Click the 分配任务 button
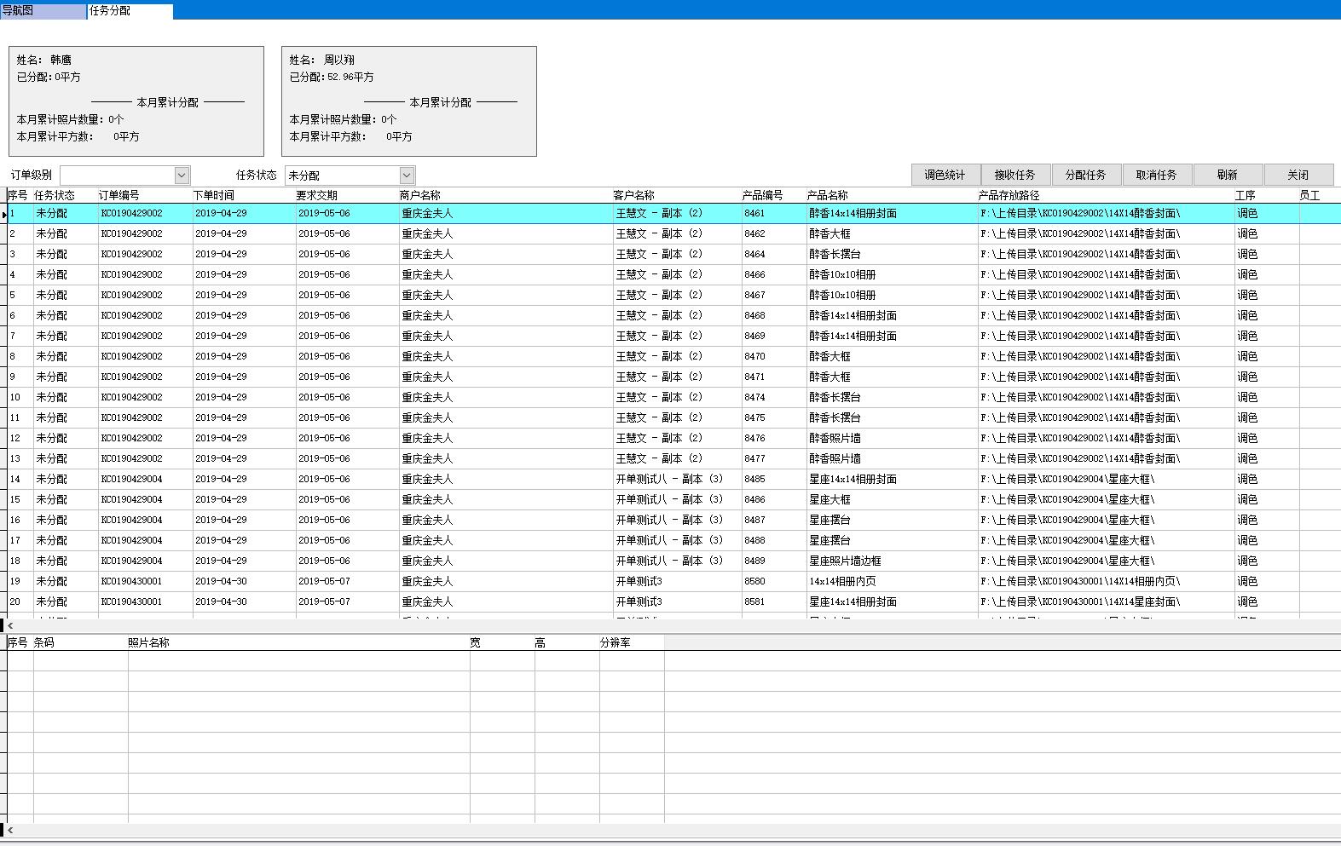 pos(1085,175)
